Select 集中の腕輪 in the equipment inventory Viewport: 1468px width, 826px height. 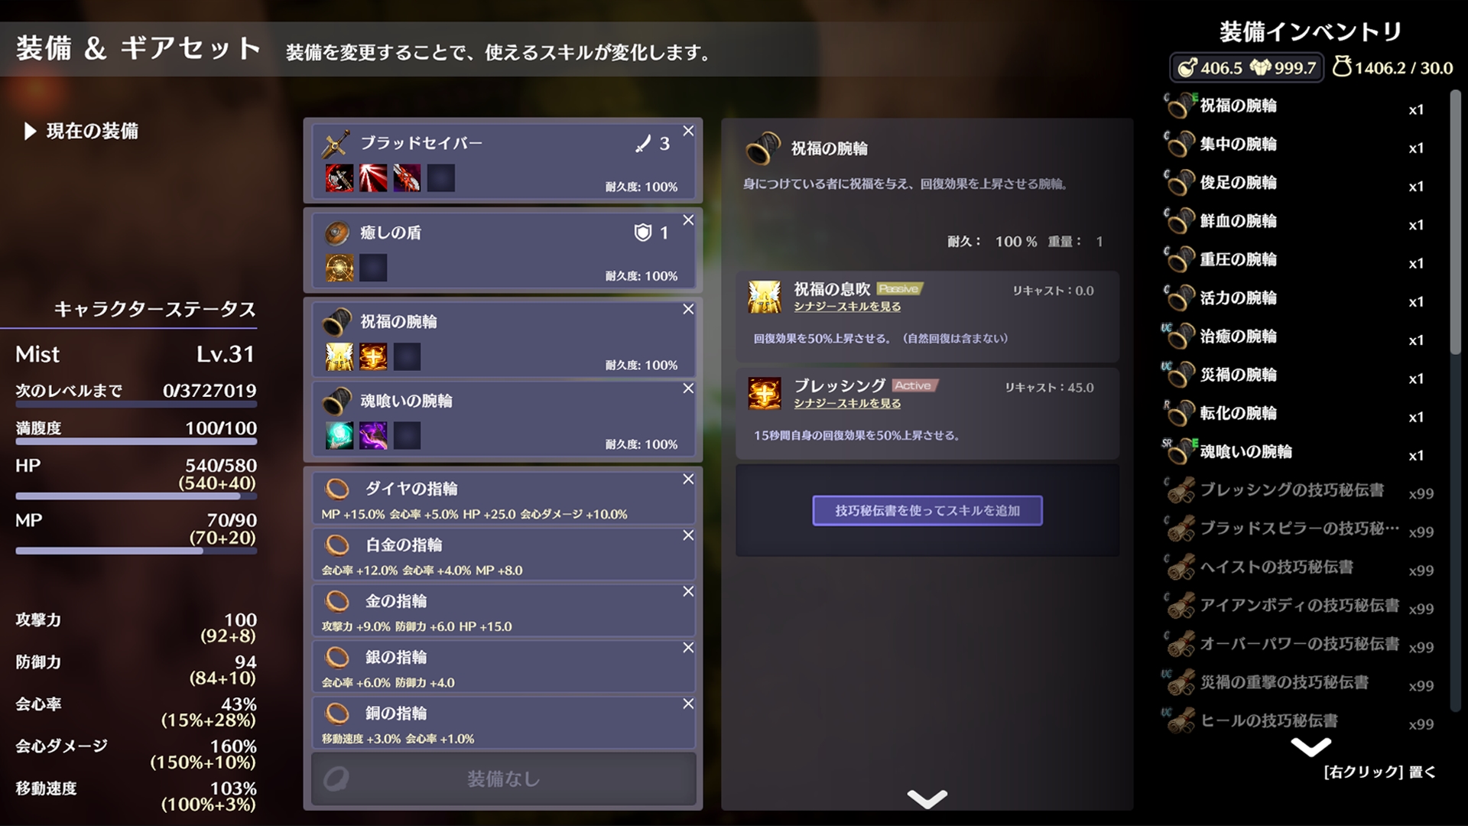tap(1297, 145)
